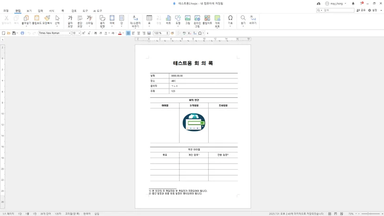Switch to the 입력 (Insert) tab
384x216 pixels.
40,11
